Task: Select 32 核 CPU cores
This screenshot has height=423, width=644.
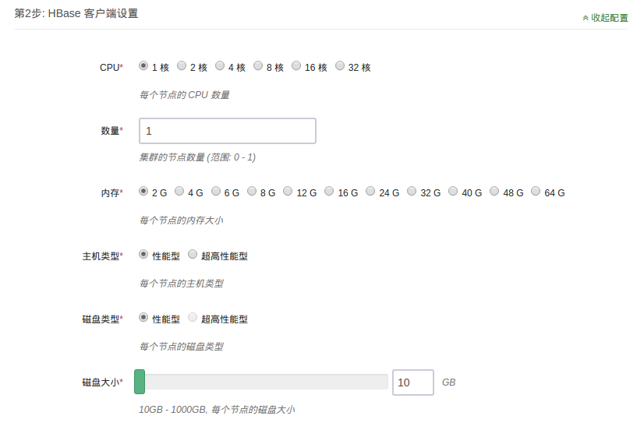Action: click(340, 66)
